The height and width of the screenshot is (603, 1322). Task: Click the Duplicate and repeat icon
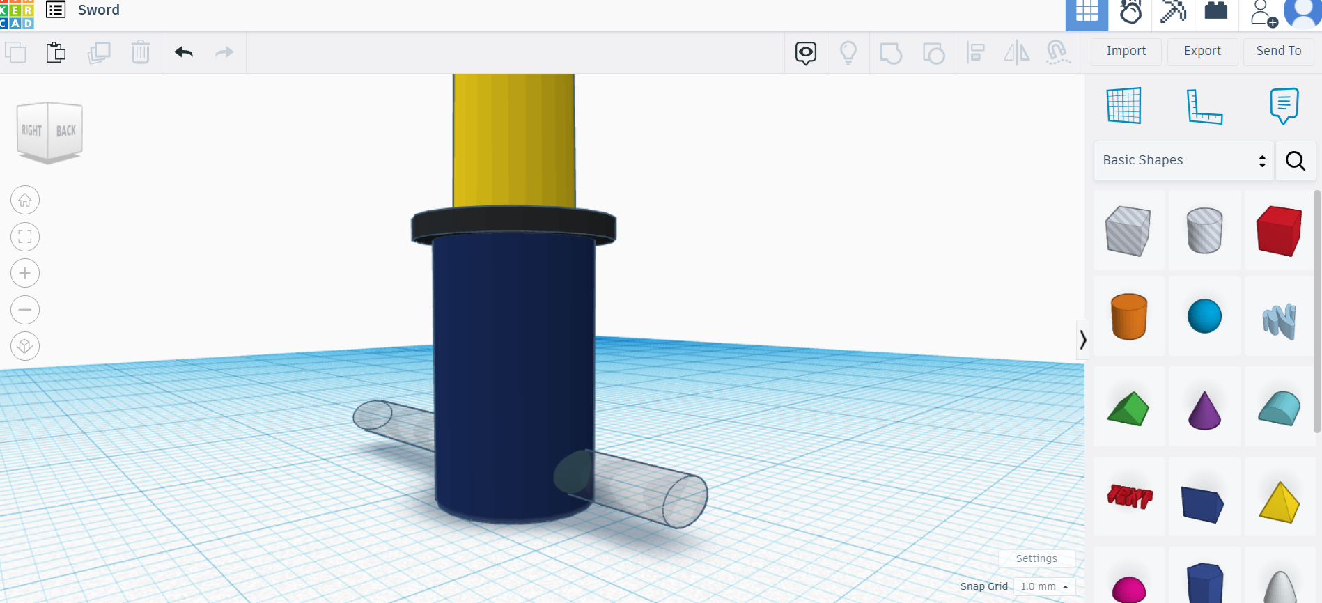click(x=99, y=52)
